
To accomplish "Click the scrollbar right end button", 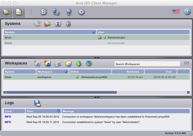I will point(188,92).
